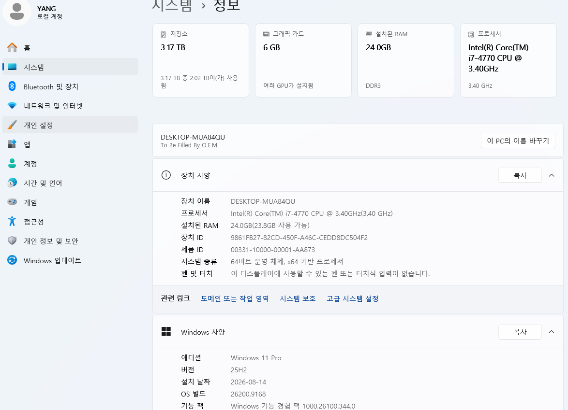Open 시간 및 언어 in the sidebar

pyautogui.click(x=70, y=183)
